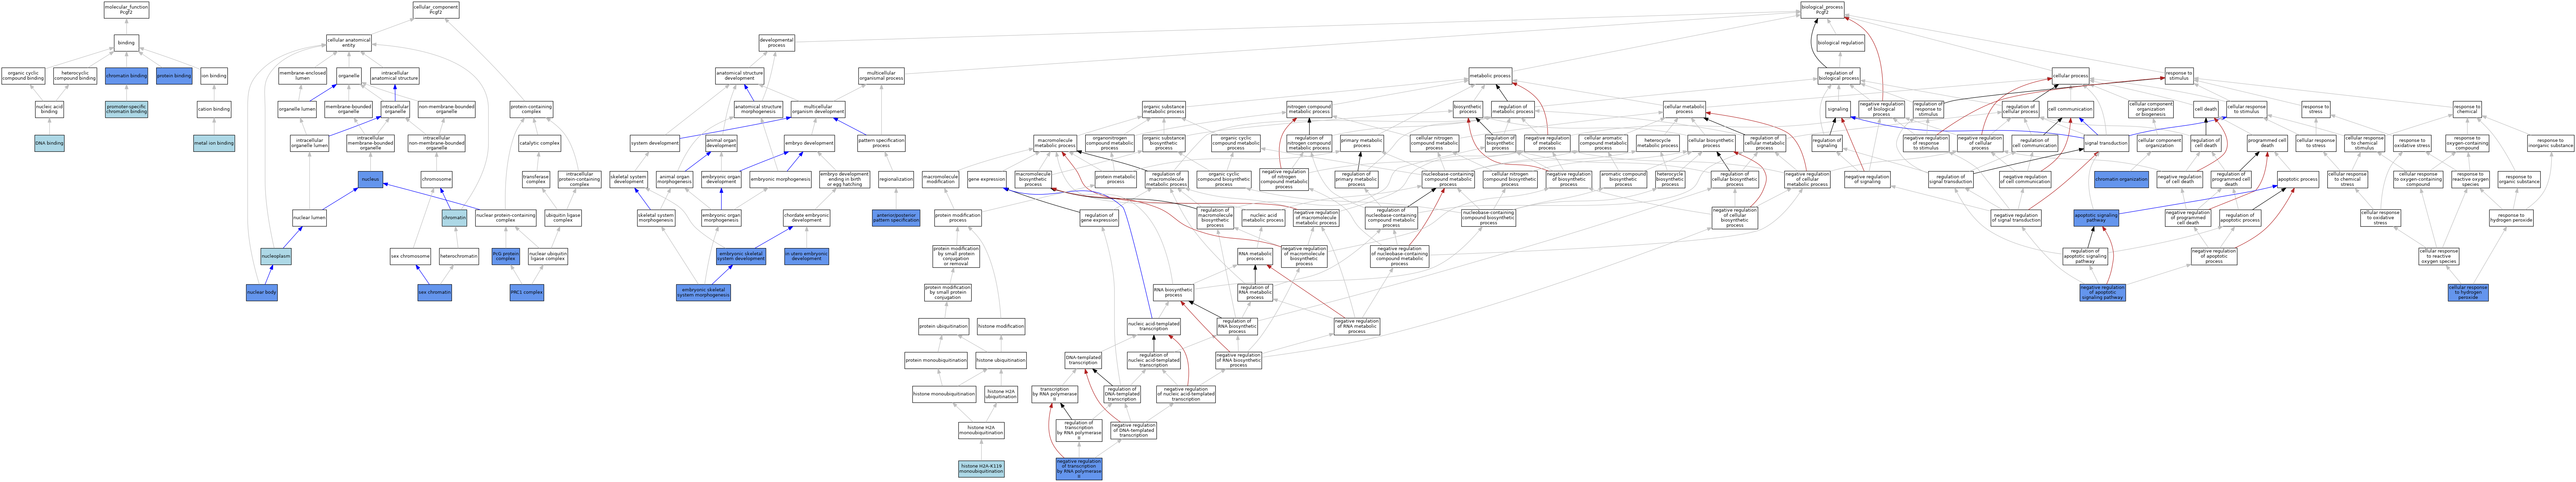Viewport: 2576px width, 482px height.
Task: Select the 'cellular response to hydrogen peroxide' node
Action: [2468, 292]
